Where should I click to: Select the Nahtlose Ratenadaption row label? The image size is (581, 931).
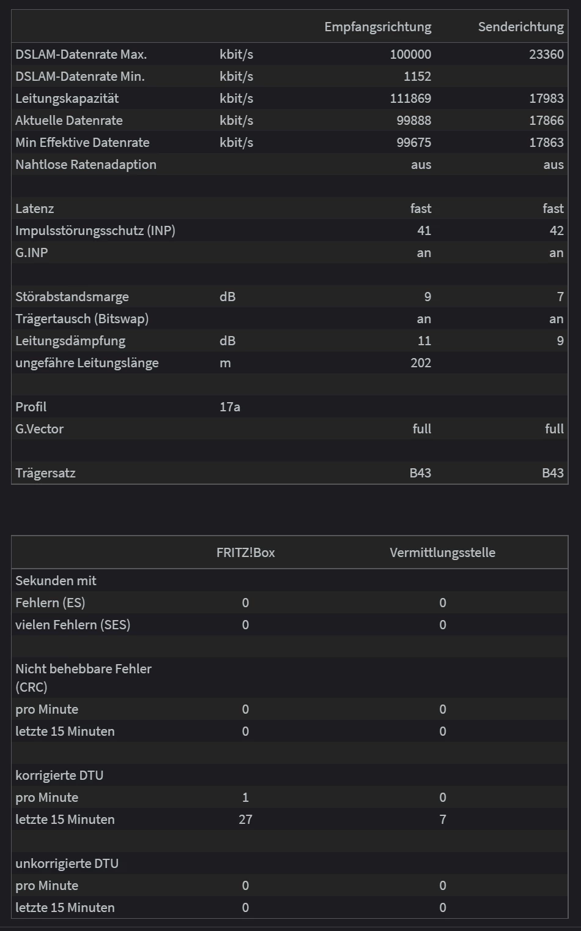[86, 165]
